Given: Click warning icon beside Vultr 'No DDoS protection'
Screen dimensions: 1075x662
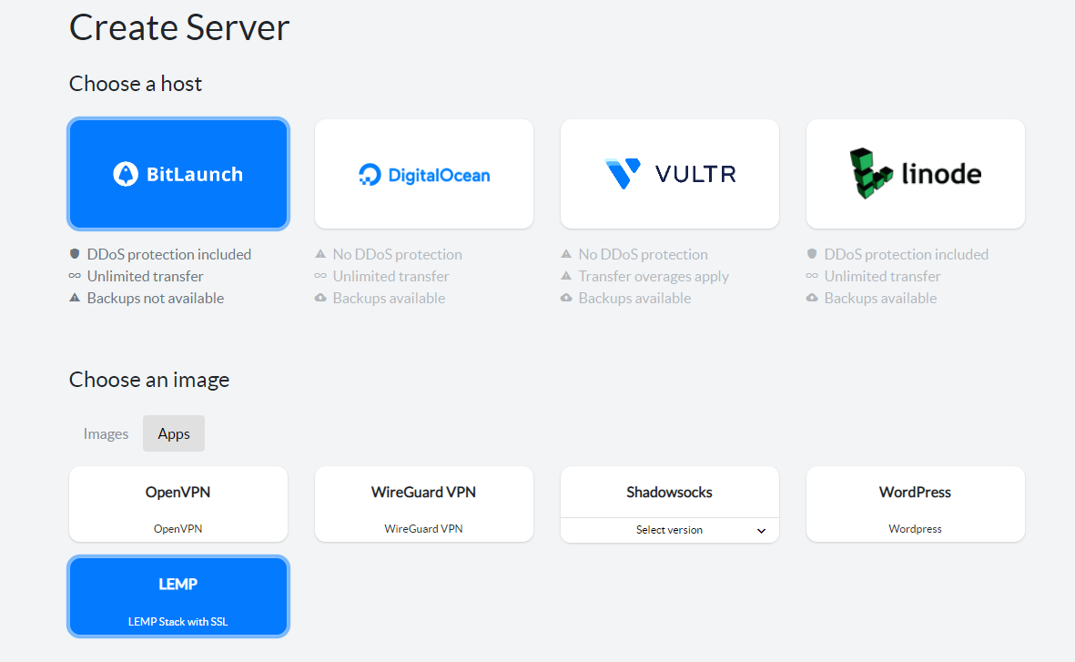Looking at the screenshot, I should tap(566, 254).
